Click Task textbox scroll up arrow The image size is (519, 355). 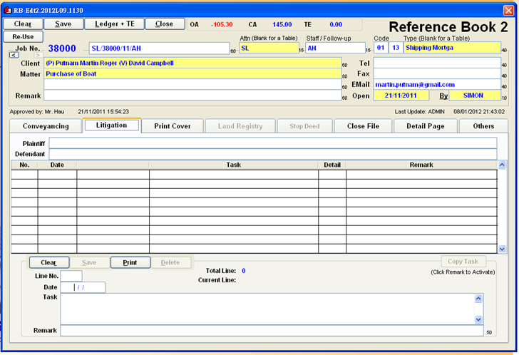[x=478, y=299]
